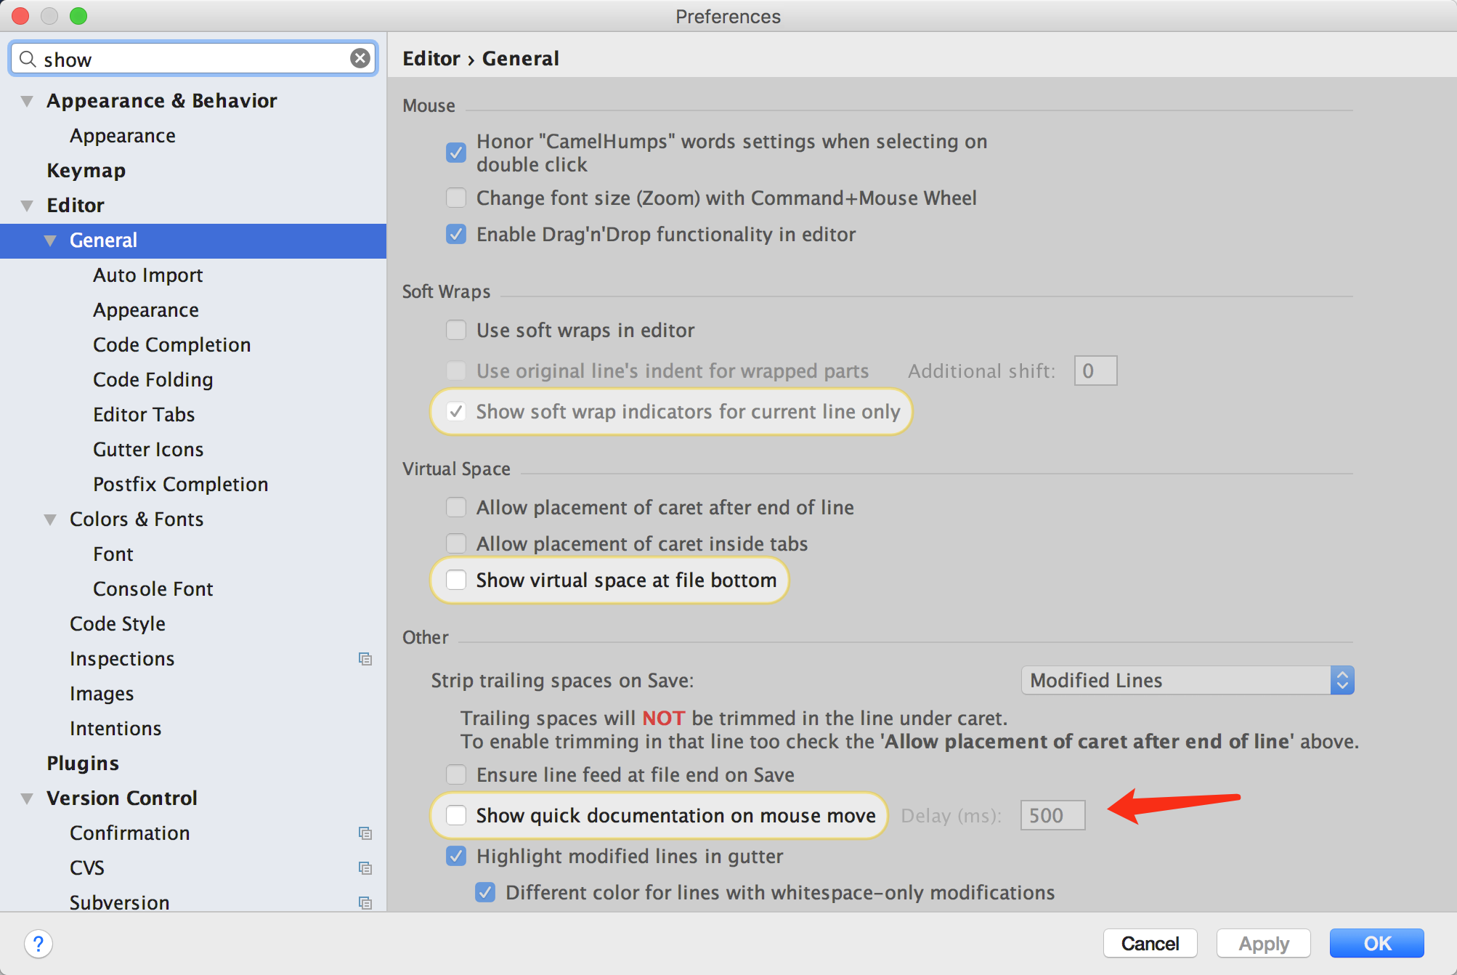Open Postfix Completion settings
Image resolution: width=1457 pixels, height=975 pixels.
point(181,485)
